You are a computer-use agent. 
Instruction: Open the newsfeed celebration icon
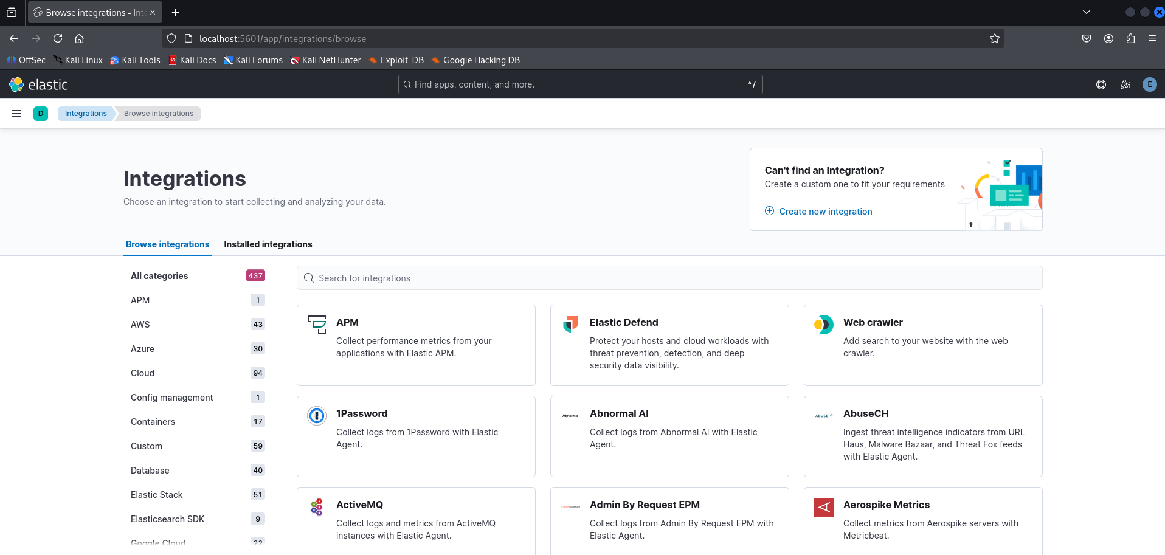click(x=1125, y=84)
